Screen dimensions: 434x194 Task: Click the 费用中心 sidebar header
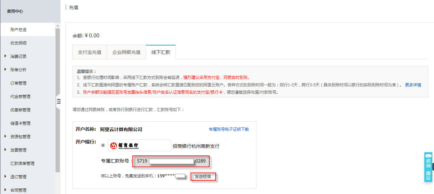click(15, 11)
